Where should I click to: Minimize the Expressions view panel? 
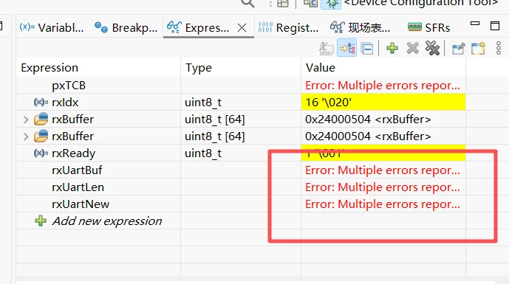pyautogui.click(x=475, y=24)
